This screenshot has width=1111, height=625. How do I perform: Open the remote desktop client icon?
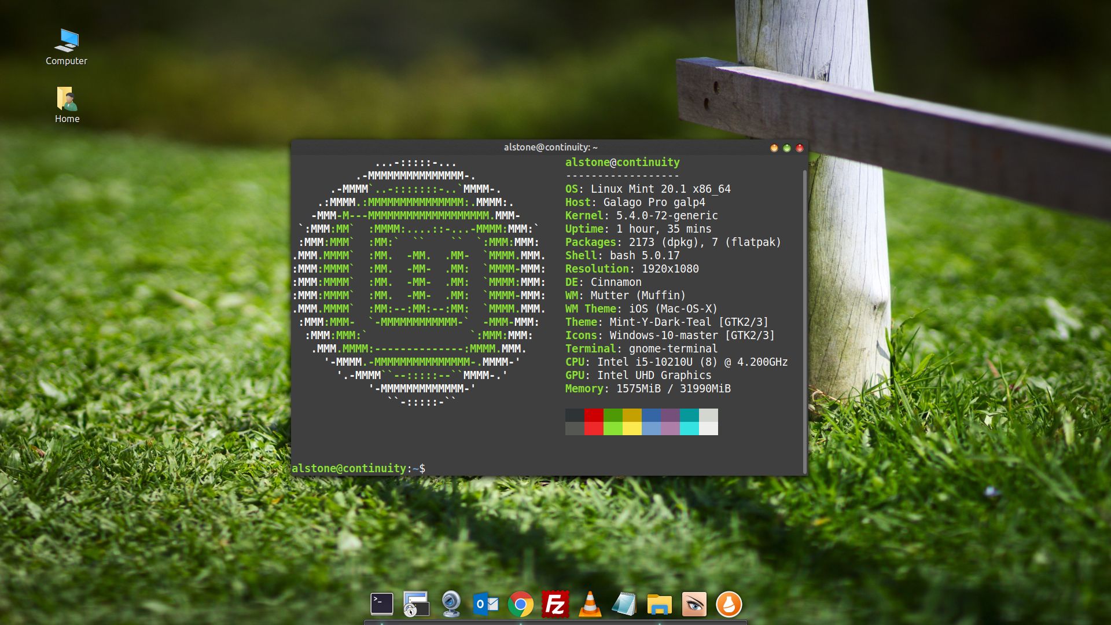[416, 604]
